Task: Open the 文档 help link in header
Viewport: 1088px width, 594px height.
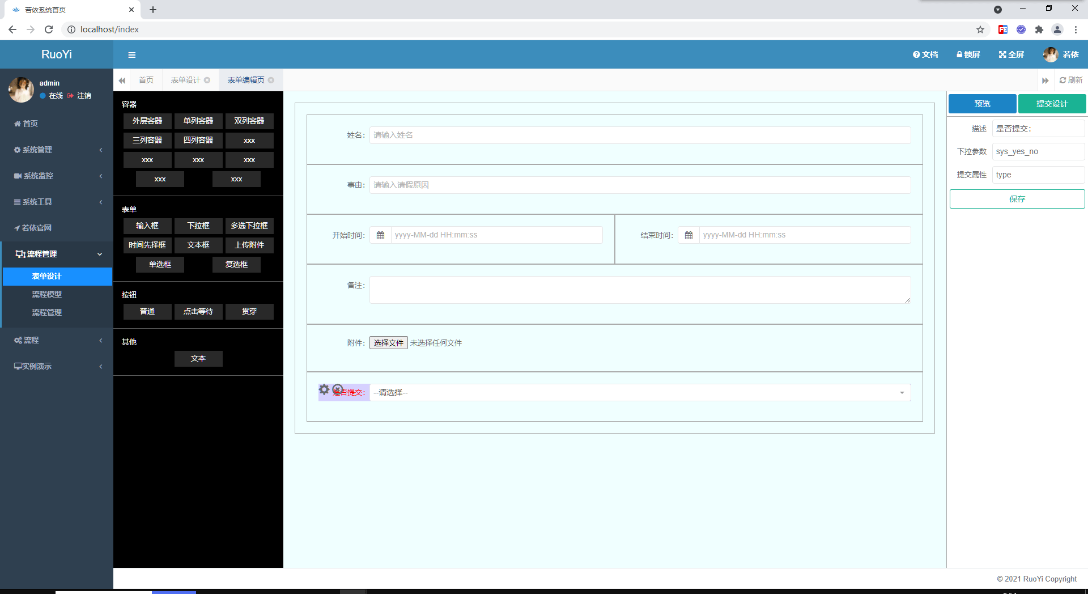Action: [x=925, y=54]
